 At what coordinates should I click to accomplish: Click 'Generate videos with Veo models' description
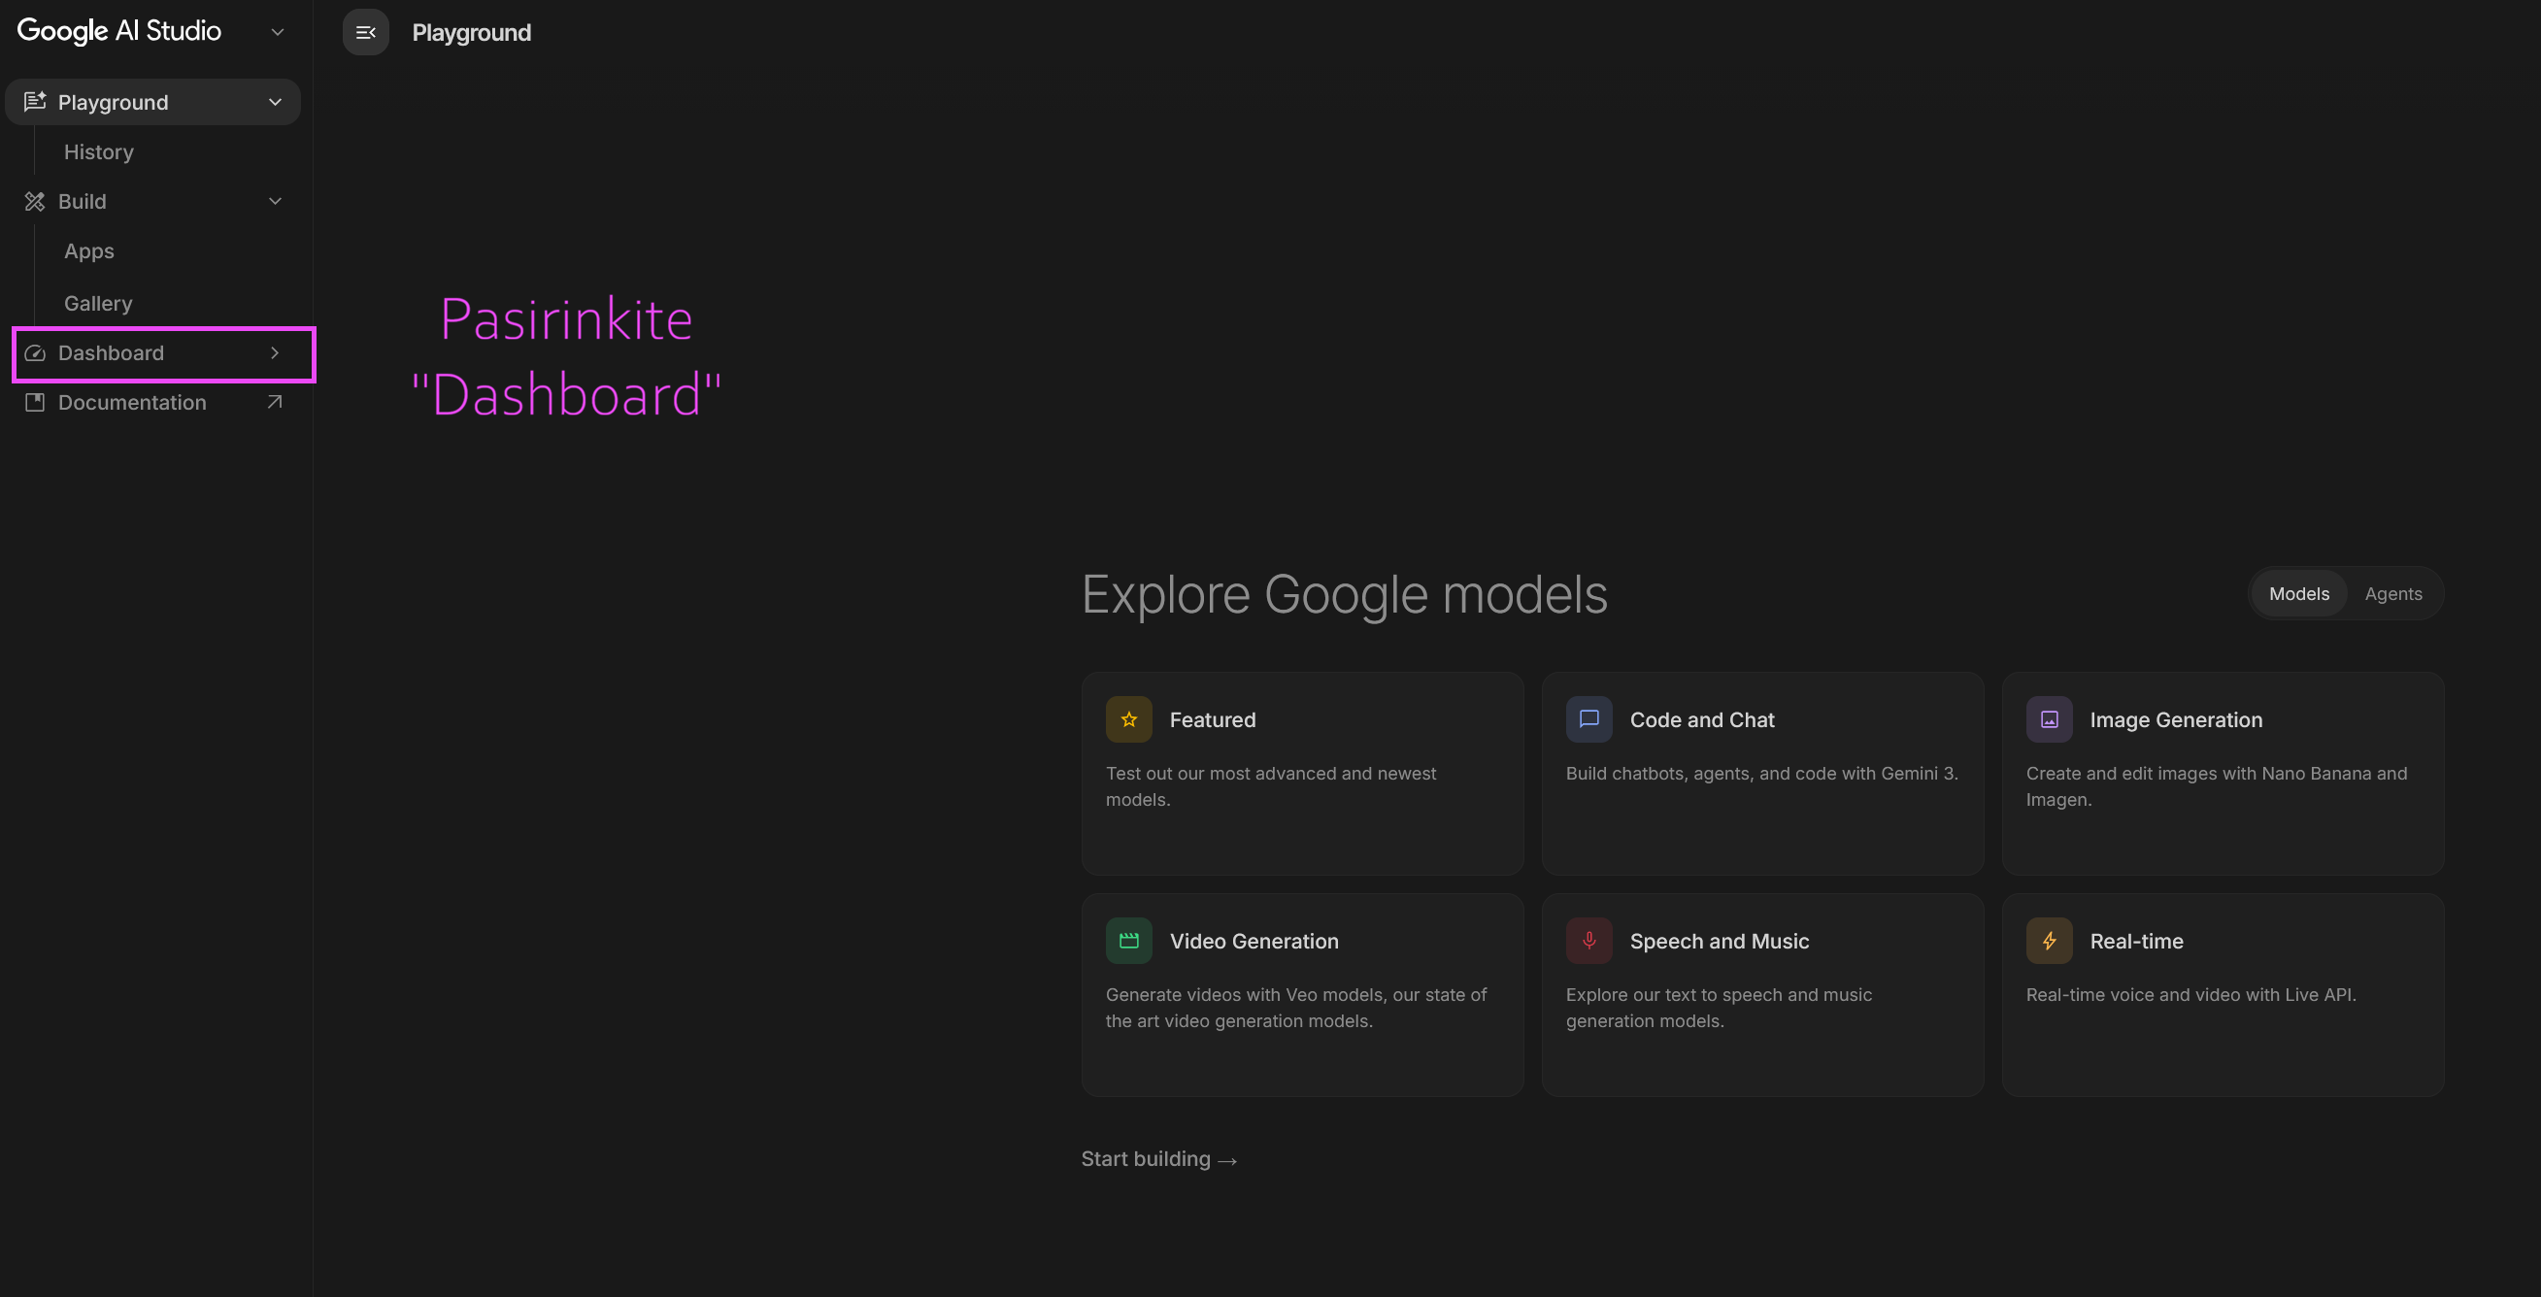point(1296,1007)
